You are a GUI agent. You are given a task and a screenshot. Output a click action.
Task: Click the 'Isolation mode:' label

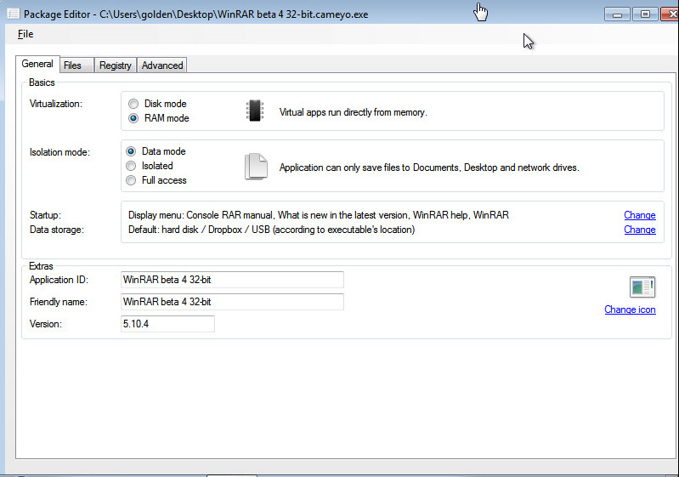pyautogui.click(x=59, y=152)
